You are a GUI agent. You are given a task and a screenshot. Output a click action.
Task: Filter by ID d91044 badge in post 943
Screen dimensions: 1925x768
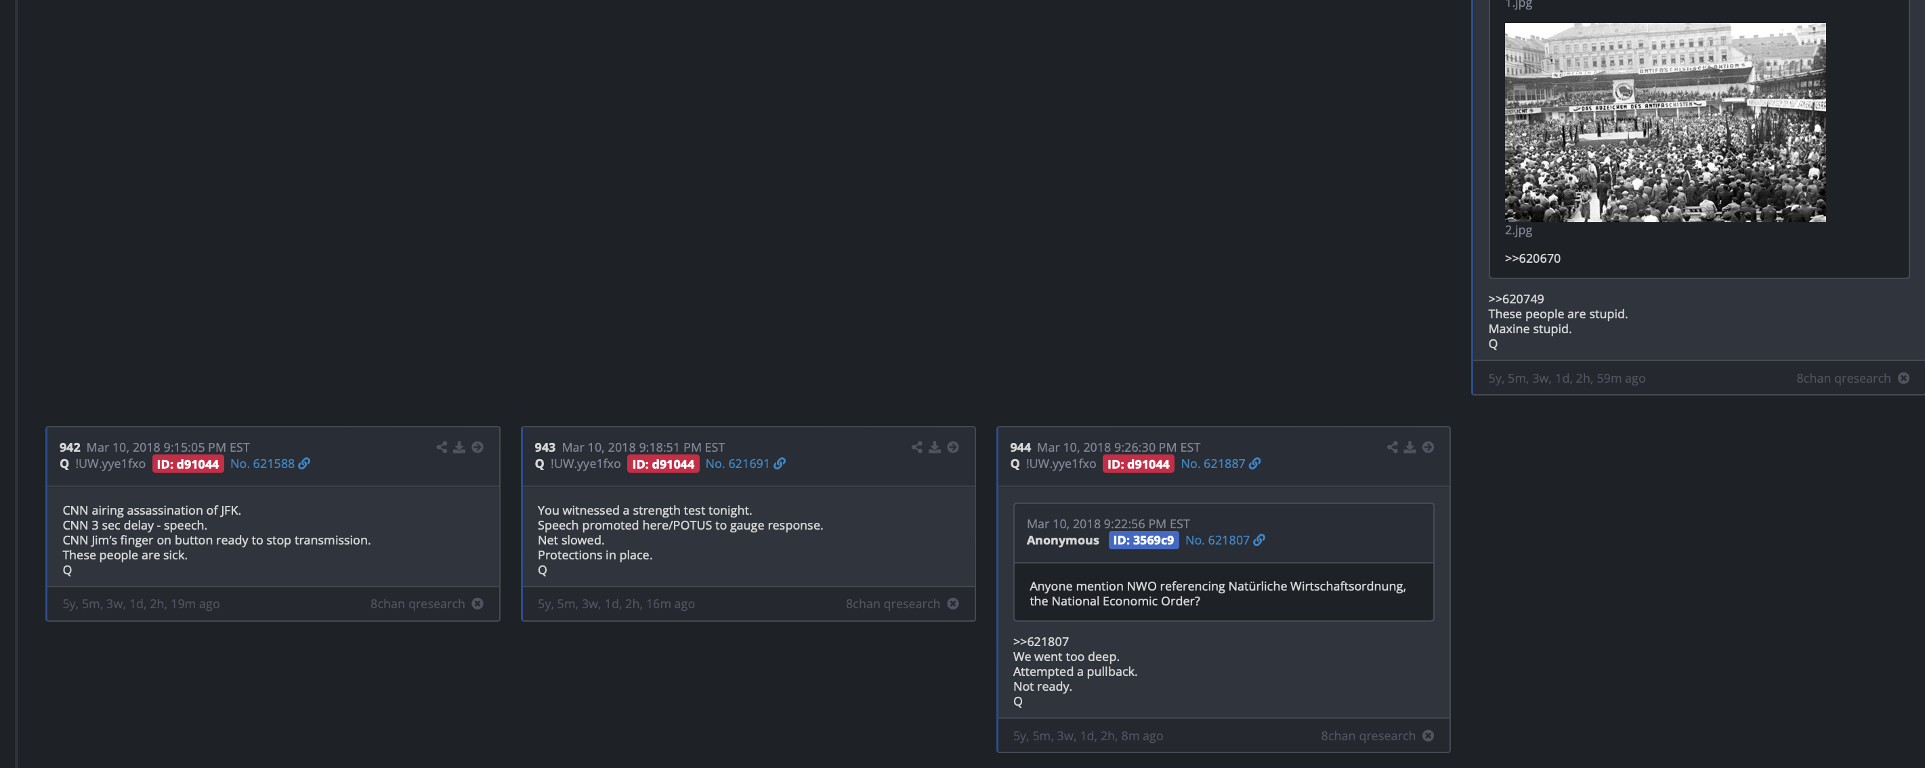point(664,464)
